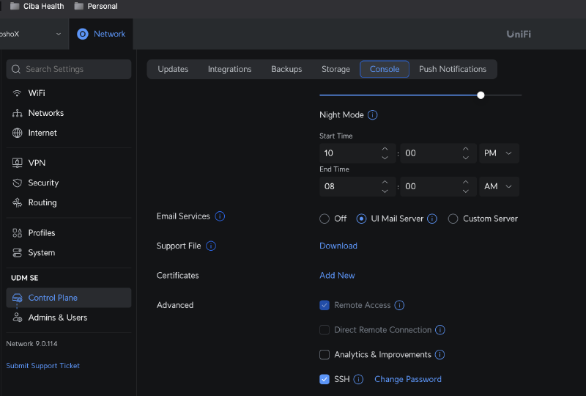Click the Internet globe icon
Viewport: 586px width, 396px height.
[x=17, y=133]
